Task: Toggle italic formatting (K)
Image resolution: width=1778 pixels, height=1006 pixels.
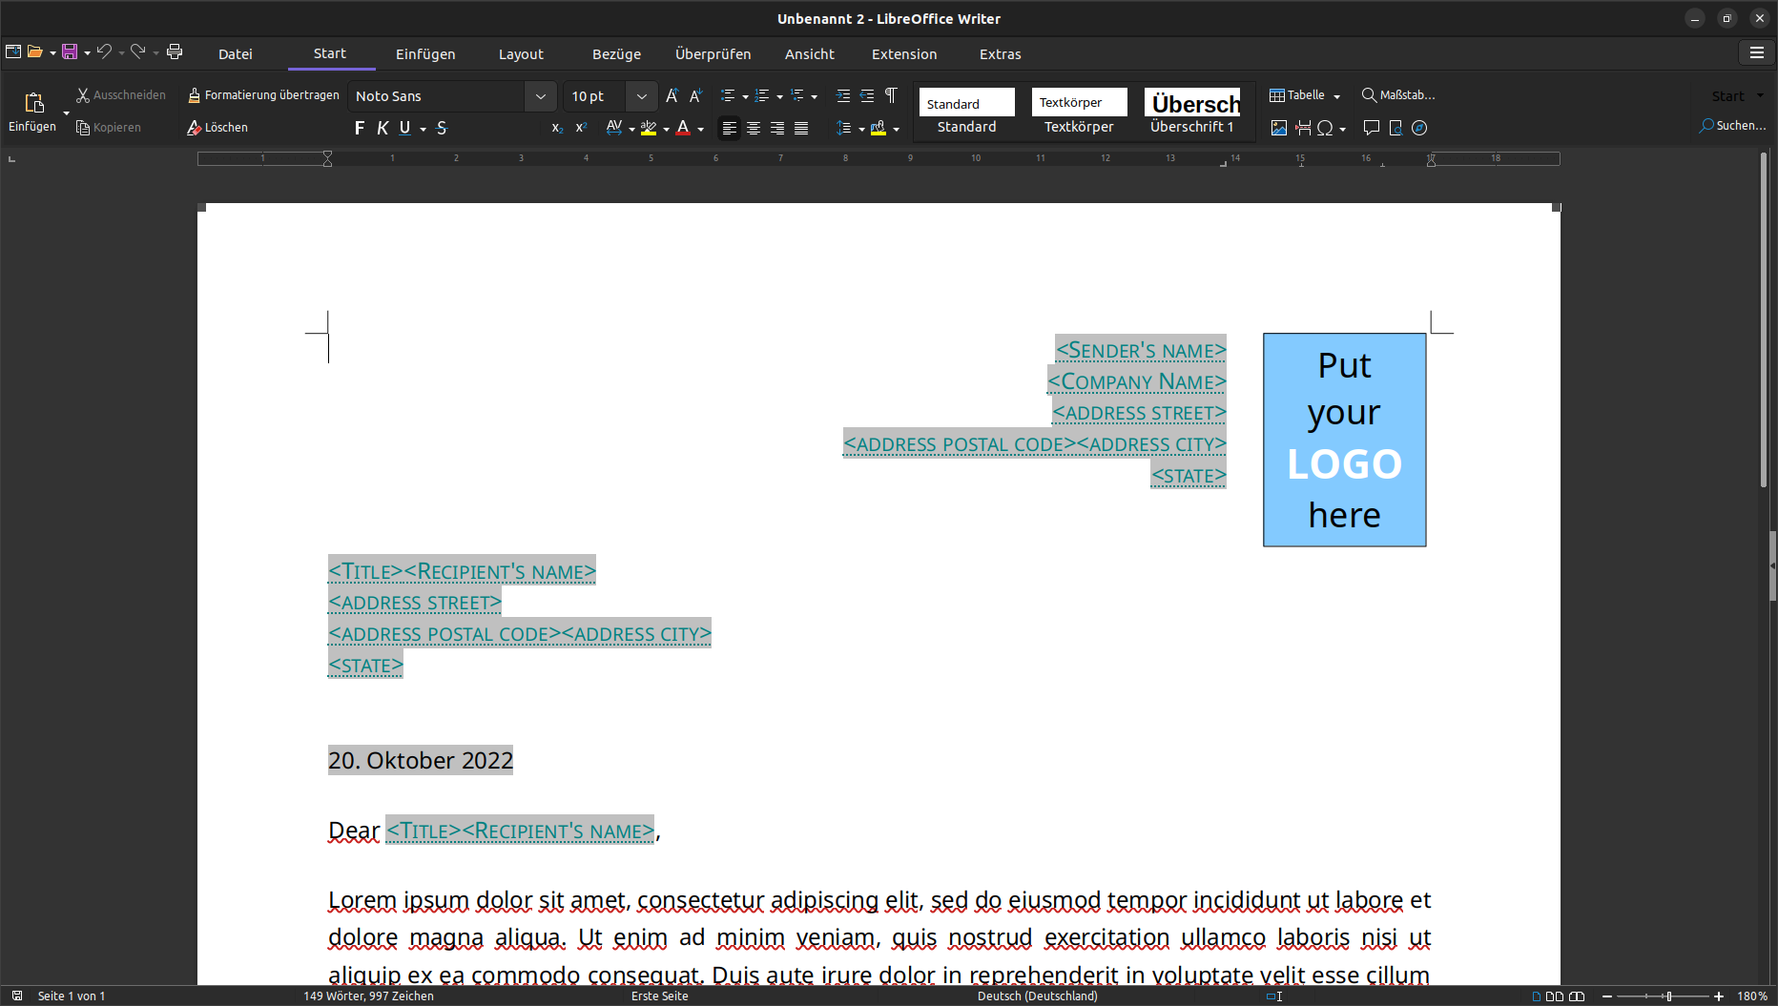Action: 382,128
